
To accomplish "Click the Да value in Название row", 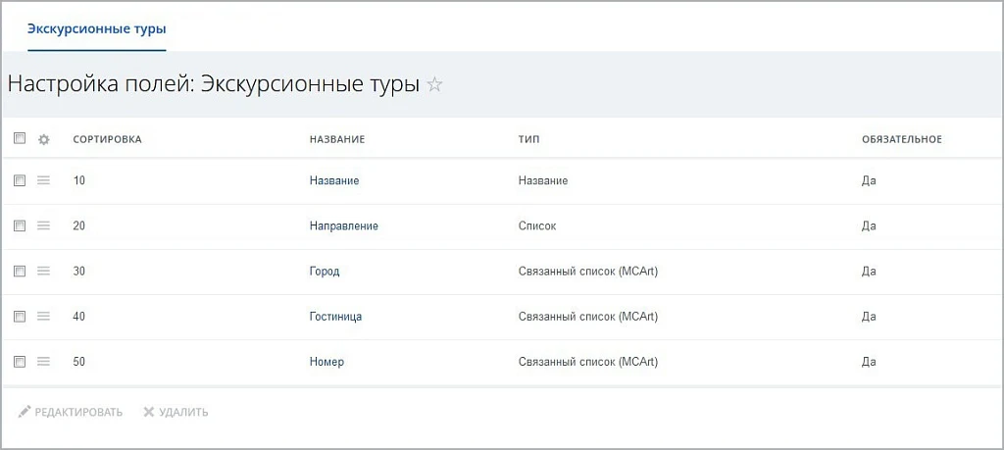I will [869, 181].
